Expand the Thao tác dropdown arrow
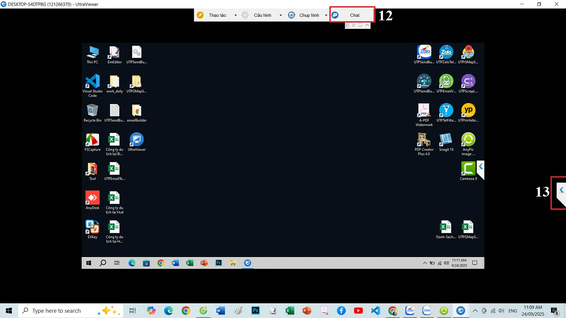 tap(235, 15)
